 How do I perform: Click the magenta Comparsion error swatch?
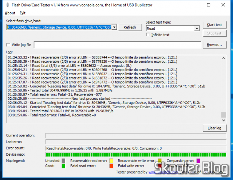pyautogui.click(x=198, y=161)
